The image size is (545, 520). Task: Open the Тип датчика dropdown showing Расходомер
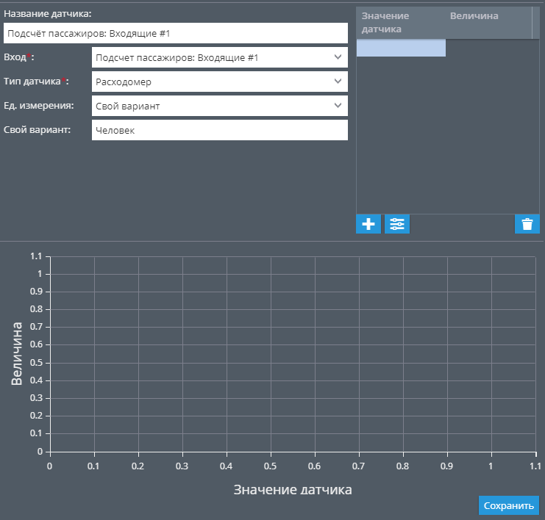tap(219, 82)
